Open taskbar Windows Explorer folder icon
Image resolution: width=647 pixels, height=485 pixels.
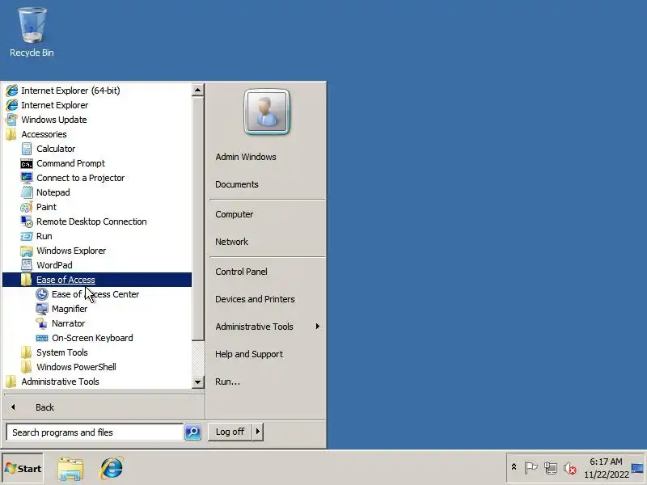click(x=70, y=469)
